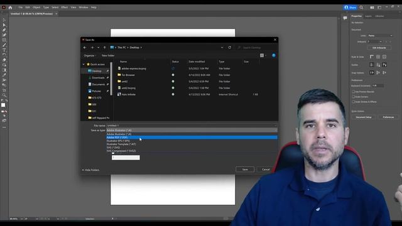
Task: Click the Preferences button
Action: click(x=388, y=117)
